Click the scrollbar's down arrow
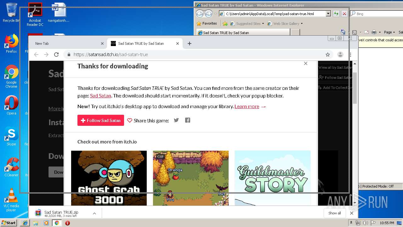Screen dimensions: 403x227 pyautogui.click(x=355, y=203)
